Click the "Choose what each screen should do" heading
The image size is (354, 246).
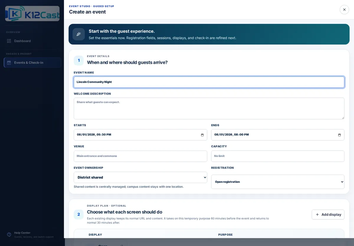[x=124, y=212]
